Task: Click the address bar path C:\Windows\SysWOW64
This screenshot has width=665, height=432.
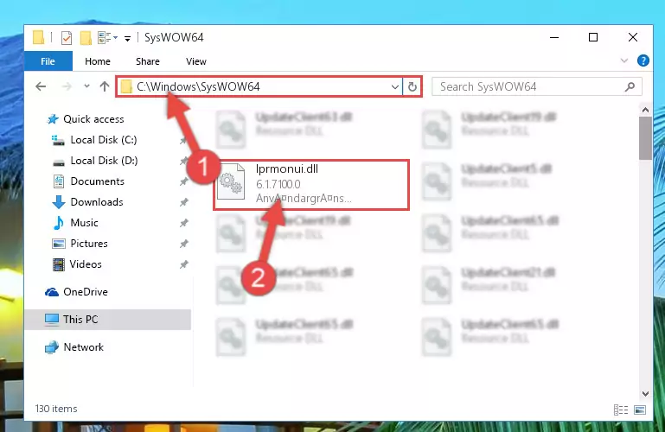Action: pyautogui.click(x=198, y=86)
